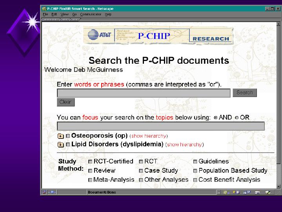Screen dimensions: 282x212
Task: Click the Search button
Action: [x=245, y=92]
